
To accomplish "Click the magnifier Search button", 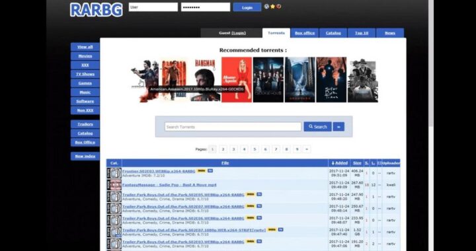I will 317,127.
